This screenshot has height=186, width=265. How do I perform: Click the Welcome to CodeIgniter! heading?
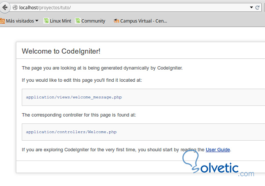[x=61, y=51]
